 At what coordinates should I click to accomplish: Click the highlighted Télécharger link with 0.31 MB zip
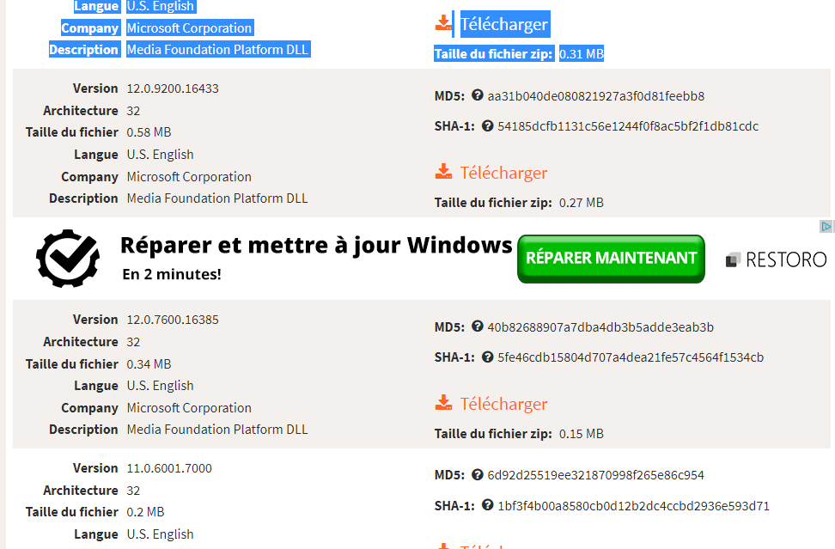tap(504, 24)
